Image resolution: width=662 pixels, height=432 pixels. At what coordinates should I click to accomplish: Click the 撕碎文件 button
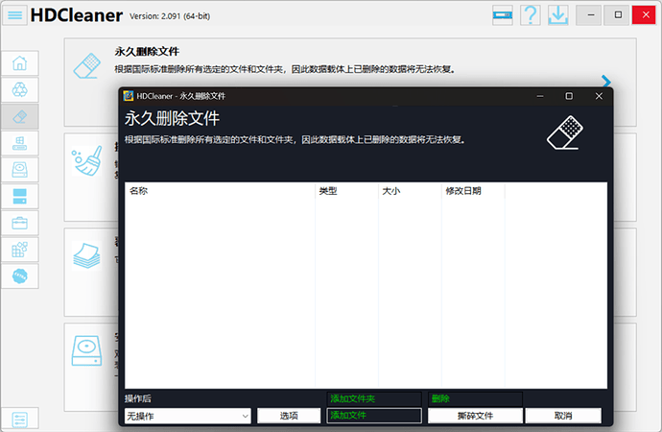click(x=475, y=416)
